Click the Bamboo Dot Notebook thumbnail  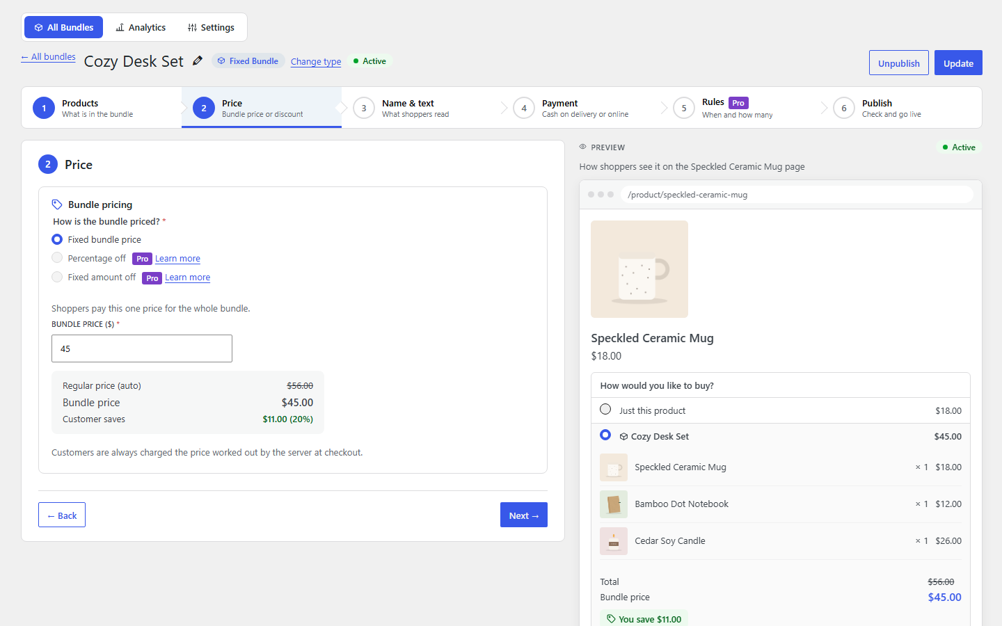coord(614,504)
